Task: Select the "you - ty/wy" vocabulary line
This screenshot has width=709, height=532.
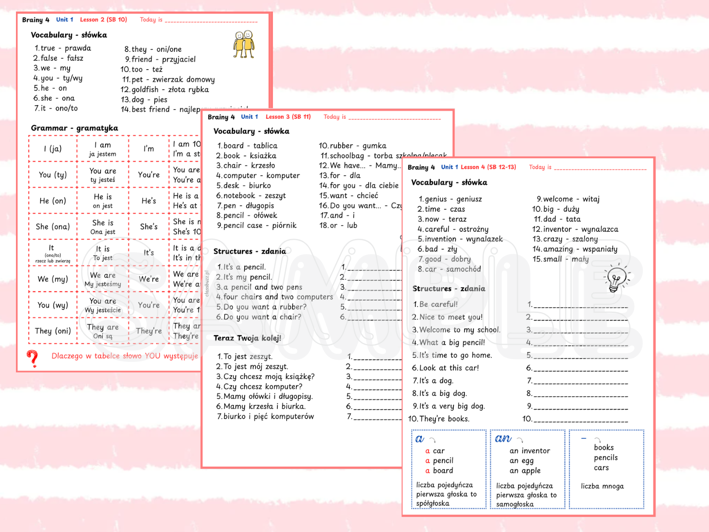Action: coord(58,78)
